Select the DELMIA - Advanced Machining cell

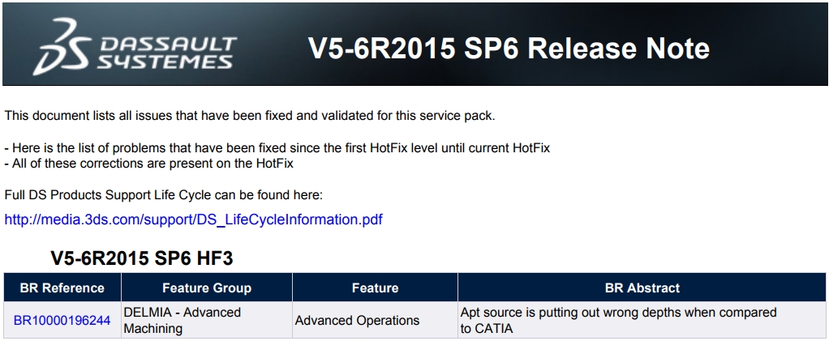click(x=207, y=320)
